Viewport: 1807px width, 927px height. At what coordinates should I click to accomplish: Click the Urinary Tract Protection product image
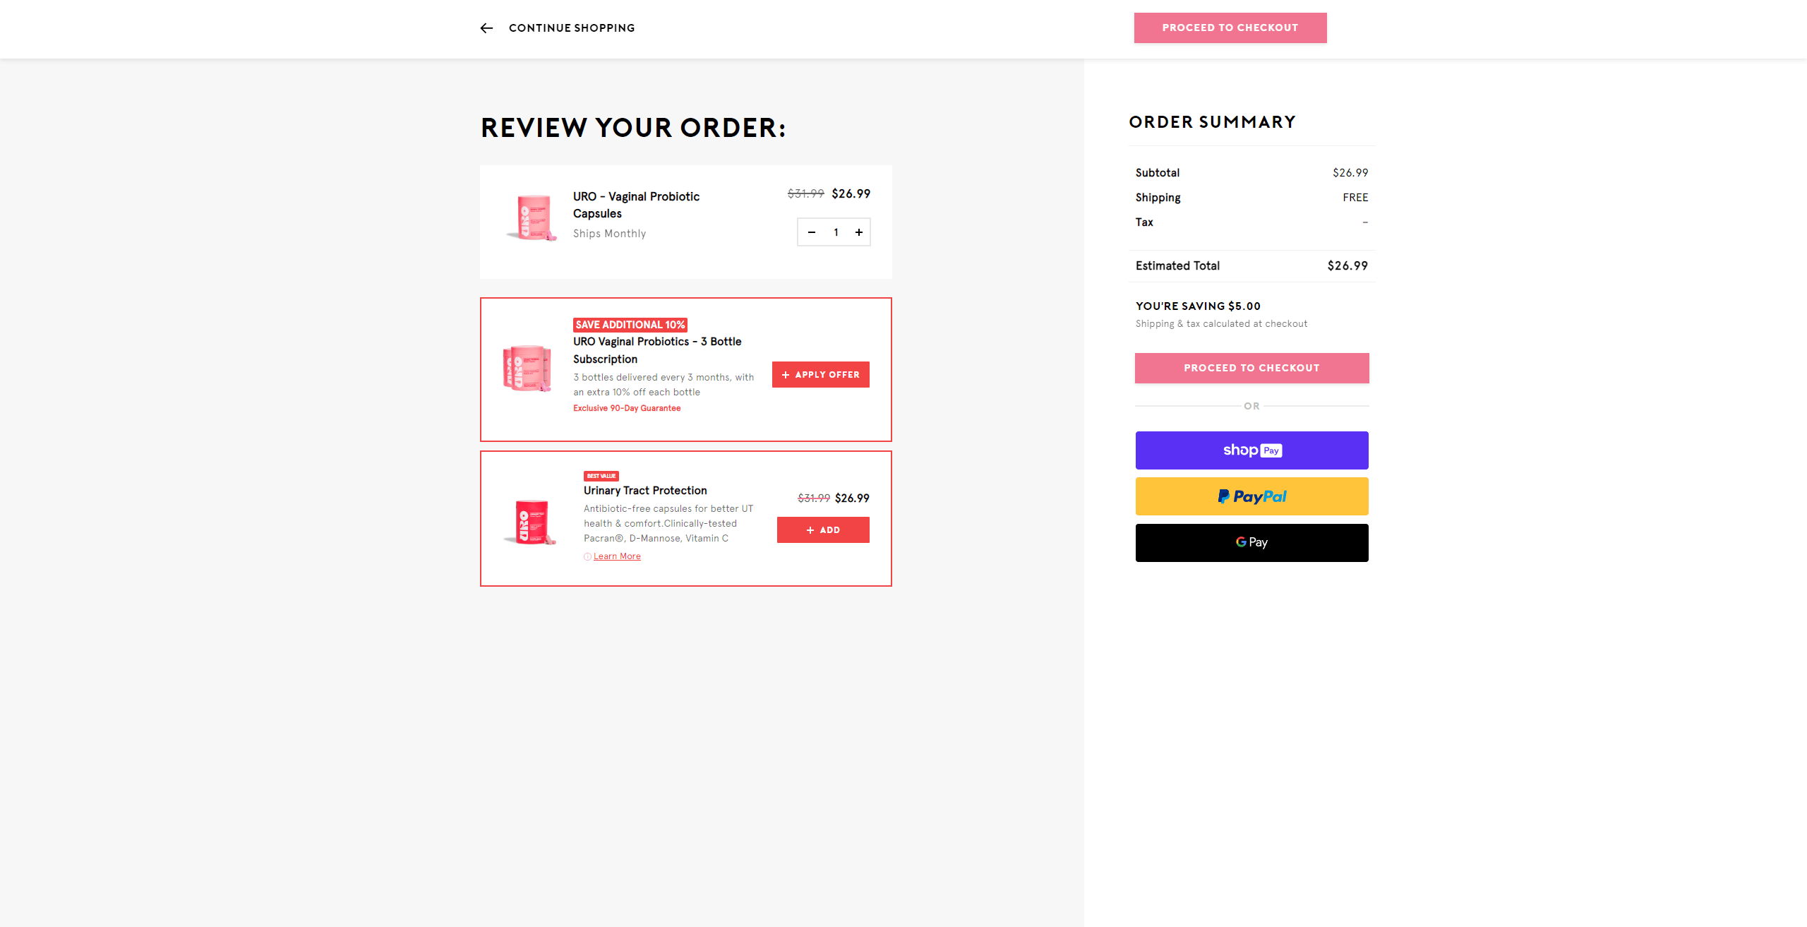(532, 522)
